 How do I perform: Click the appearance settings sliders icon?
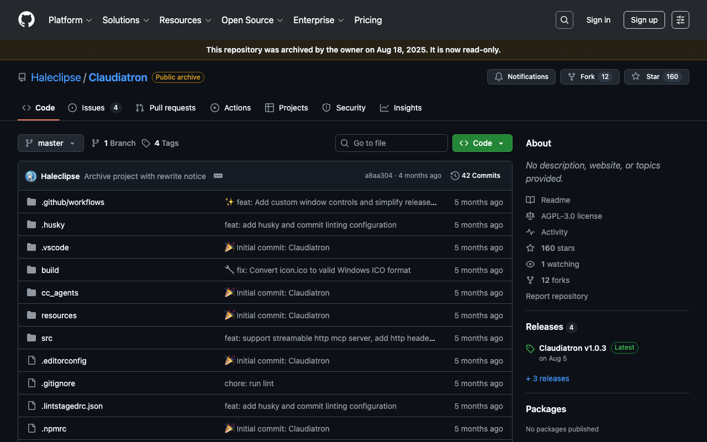(680, 20)
